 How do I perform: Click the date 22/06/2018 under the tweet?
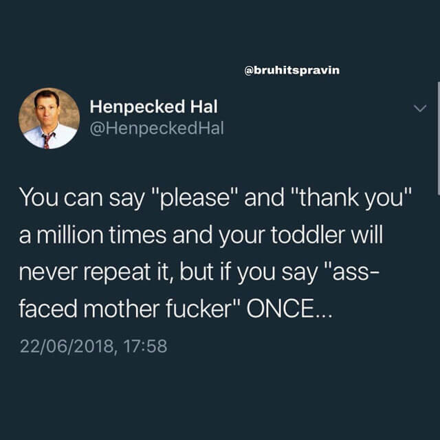(67, 346)
